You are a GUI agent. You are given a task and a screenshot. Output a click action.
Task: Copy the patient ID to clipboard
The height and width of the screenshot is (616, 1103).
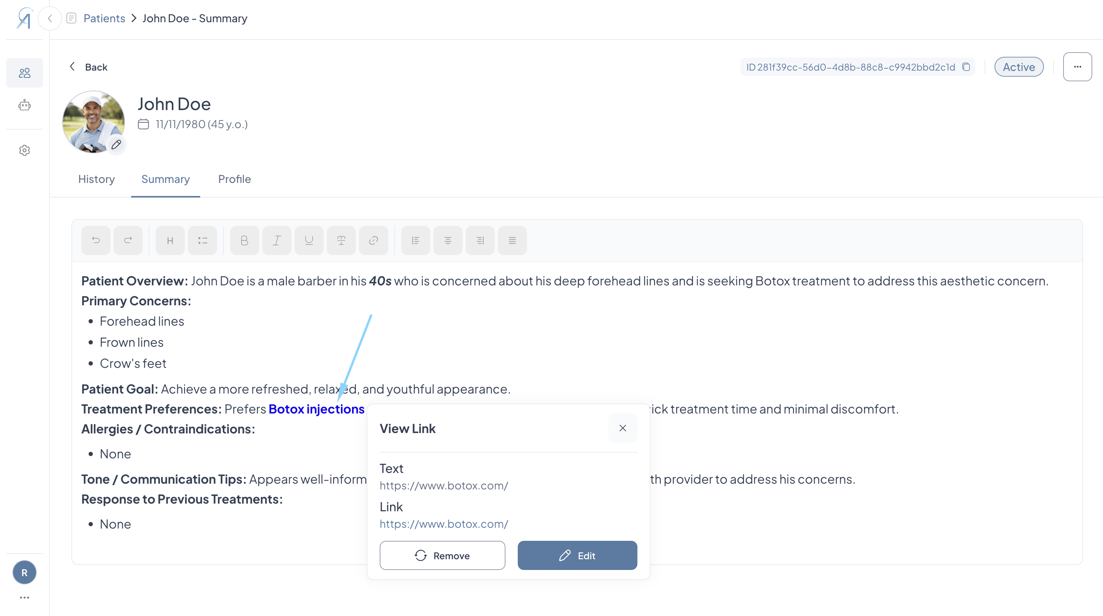pos(966,67)
